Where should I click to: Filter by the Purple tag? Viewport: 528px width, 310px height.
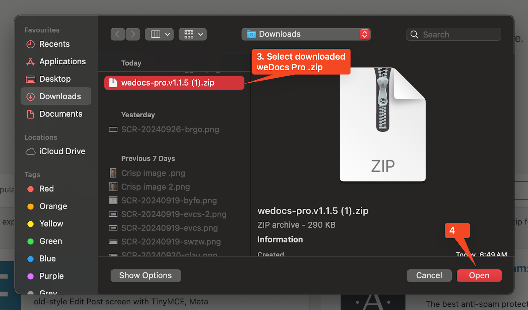(51, 276)
